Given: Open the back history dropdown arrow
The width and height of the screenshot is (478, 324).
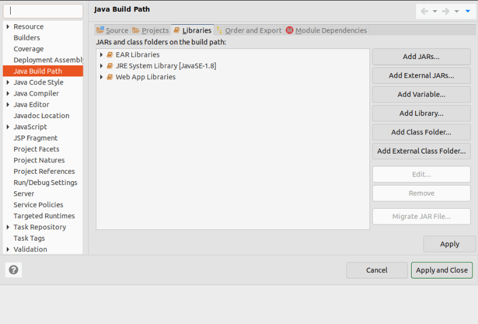Looking at the screenshot, I should [435, 11].
